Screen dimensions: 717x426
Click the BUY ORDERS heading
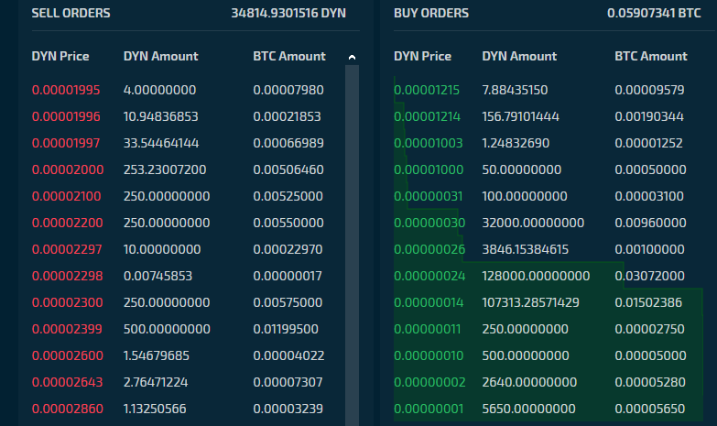[x=431, y=13]
